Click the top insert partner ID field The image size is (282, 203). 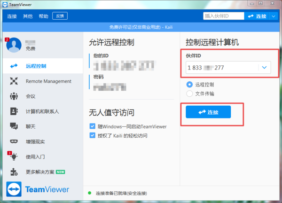tap(222, 16)
